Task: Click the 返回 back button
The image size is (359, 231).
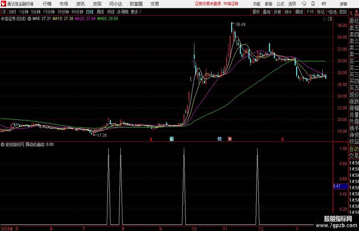Action: click(343, 12)
